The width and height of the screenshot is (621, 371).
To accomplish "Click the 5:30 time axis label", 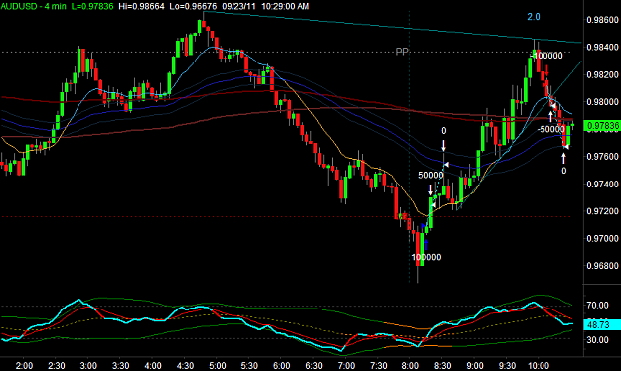I will tap(249, 365).
